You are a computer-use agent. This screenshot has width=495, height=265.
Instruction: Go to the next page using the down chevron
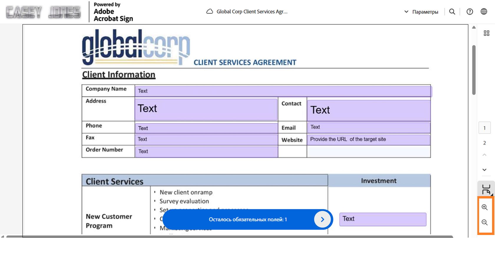coord(484,170)
